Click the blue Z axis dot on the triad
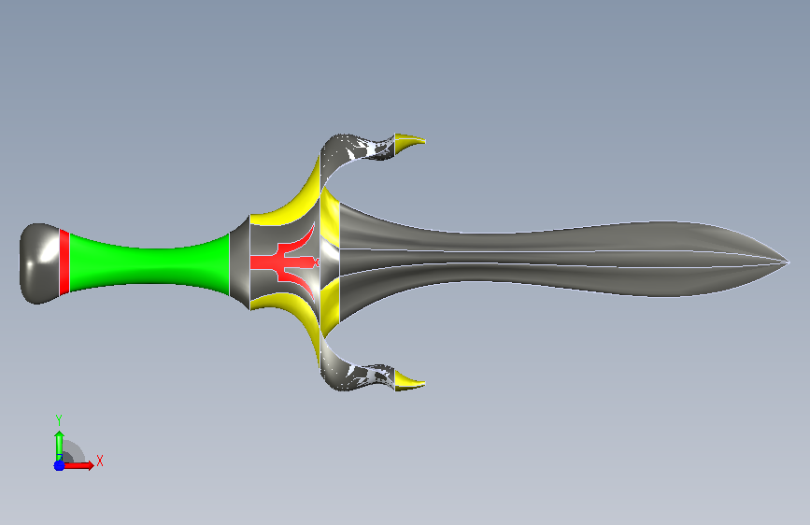 59,465
